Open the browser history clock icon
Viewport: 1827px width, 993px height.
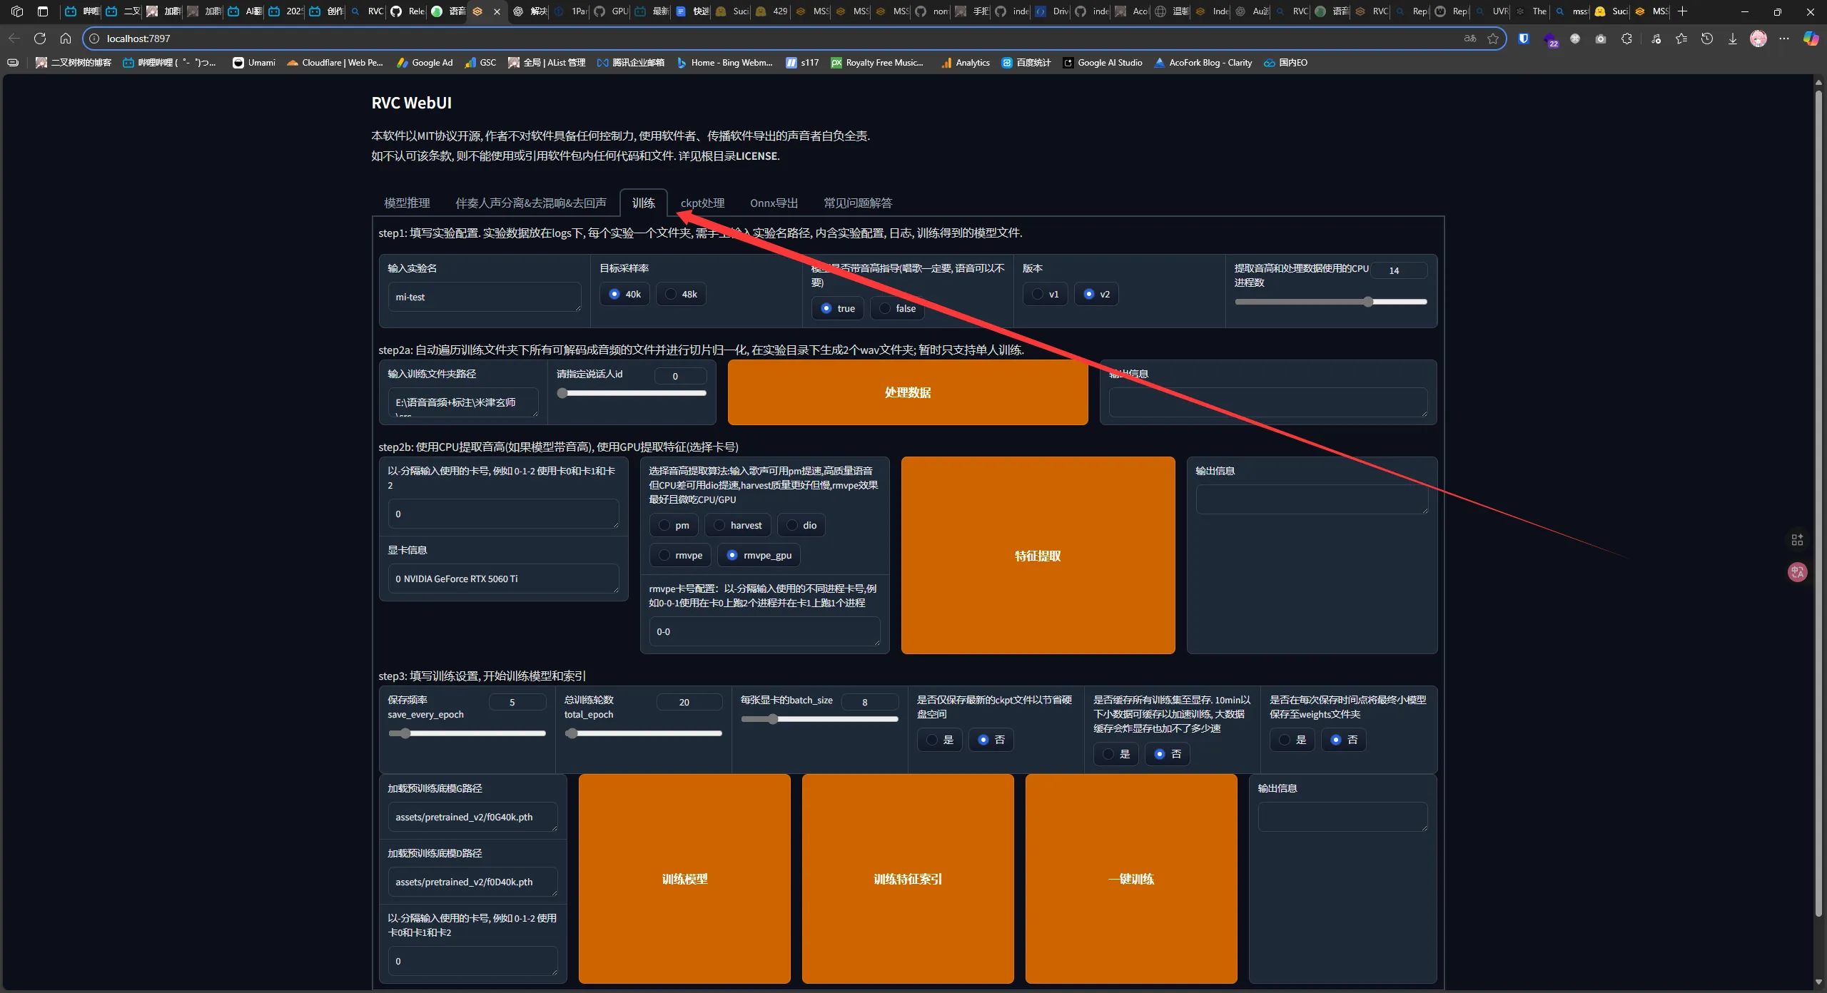pos(1707,39)
